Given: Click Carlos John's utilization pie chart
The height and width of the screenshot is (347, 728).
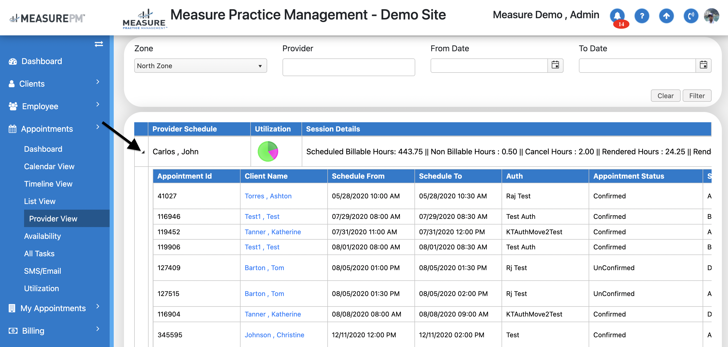Looking at the screenshot, I should click(268, 151).
